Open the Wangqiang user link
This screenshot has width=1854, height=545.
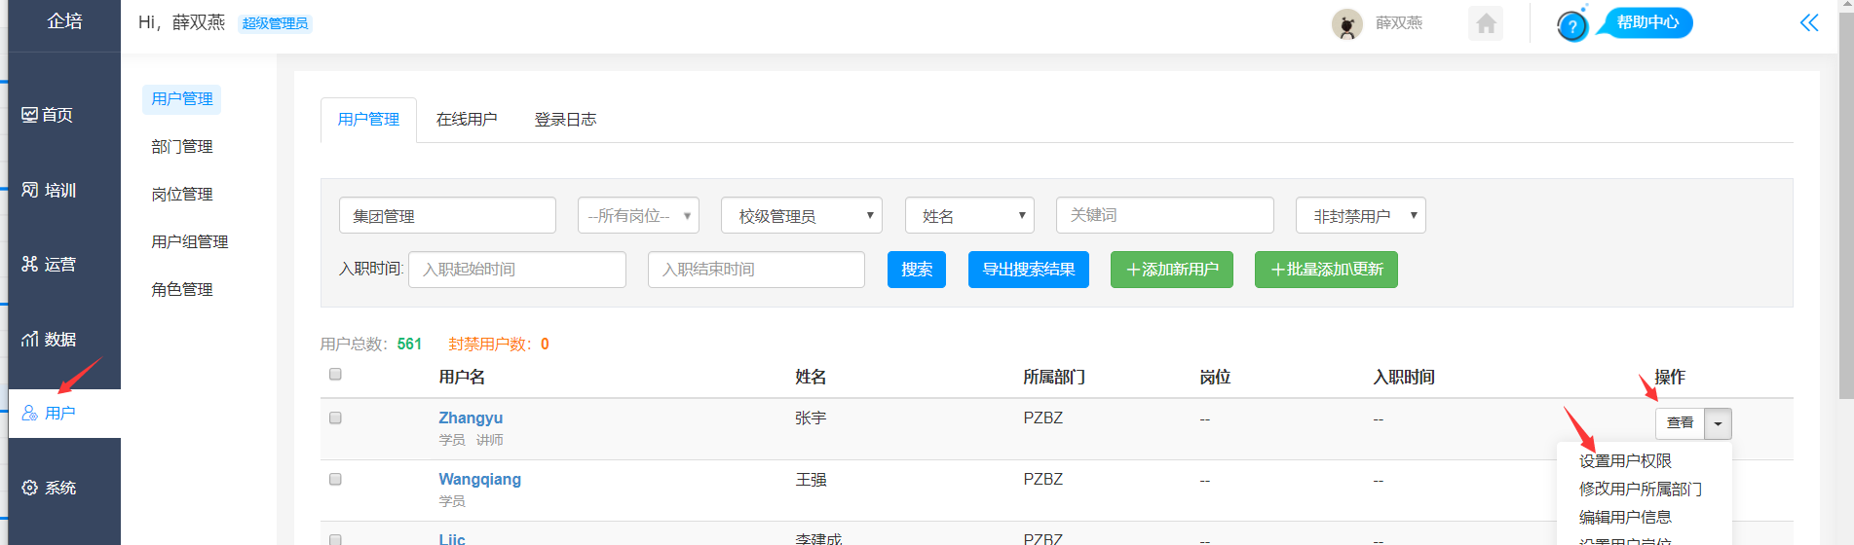tap(479, 479)
